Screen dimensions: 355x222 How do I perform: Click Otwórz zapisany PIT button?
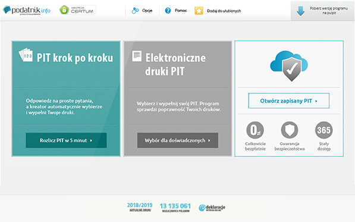(x=288, y=101)
